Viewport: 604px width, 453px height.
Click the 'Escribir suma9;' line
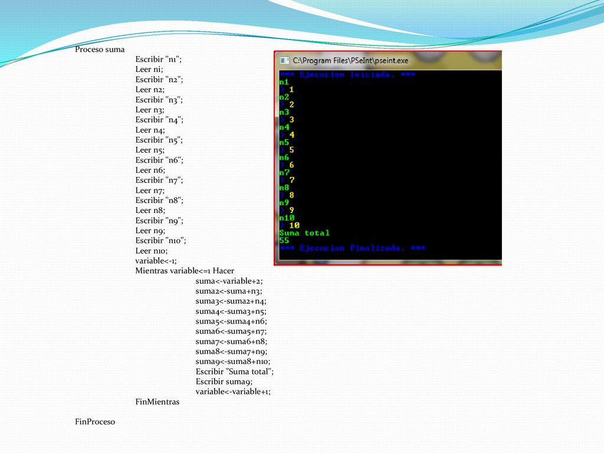pos(224,382)
